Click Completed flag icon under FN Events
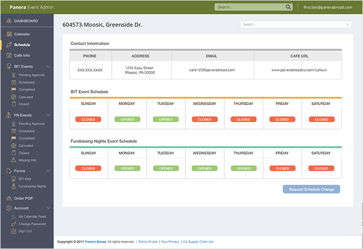 tap(14, 138)
